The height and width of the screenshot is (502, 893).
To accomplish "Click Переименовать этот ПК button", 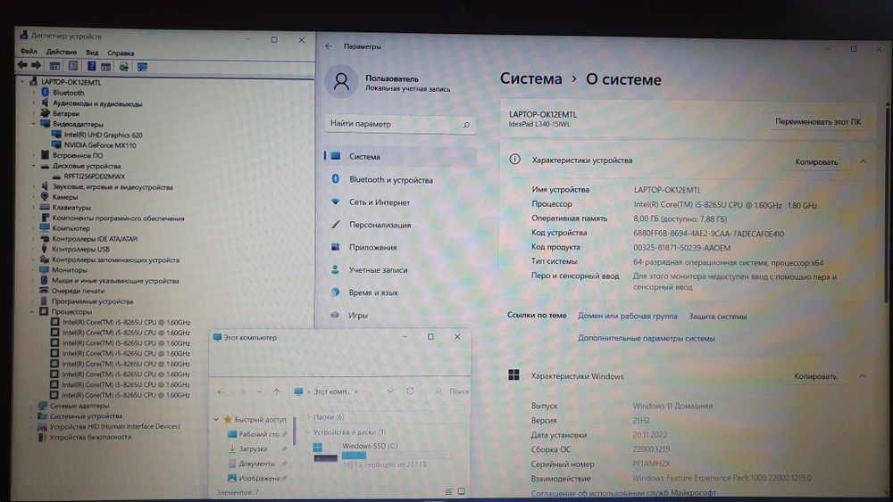I will click(x=818, y=121).
